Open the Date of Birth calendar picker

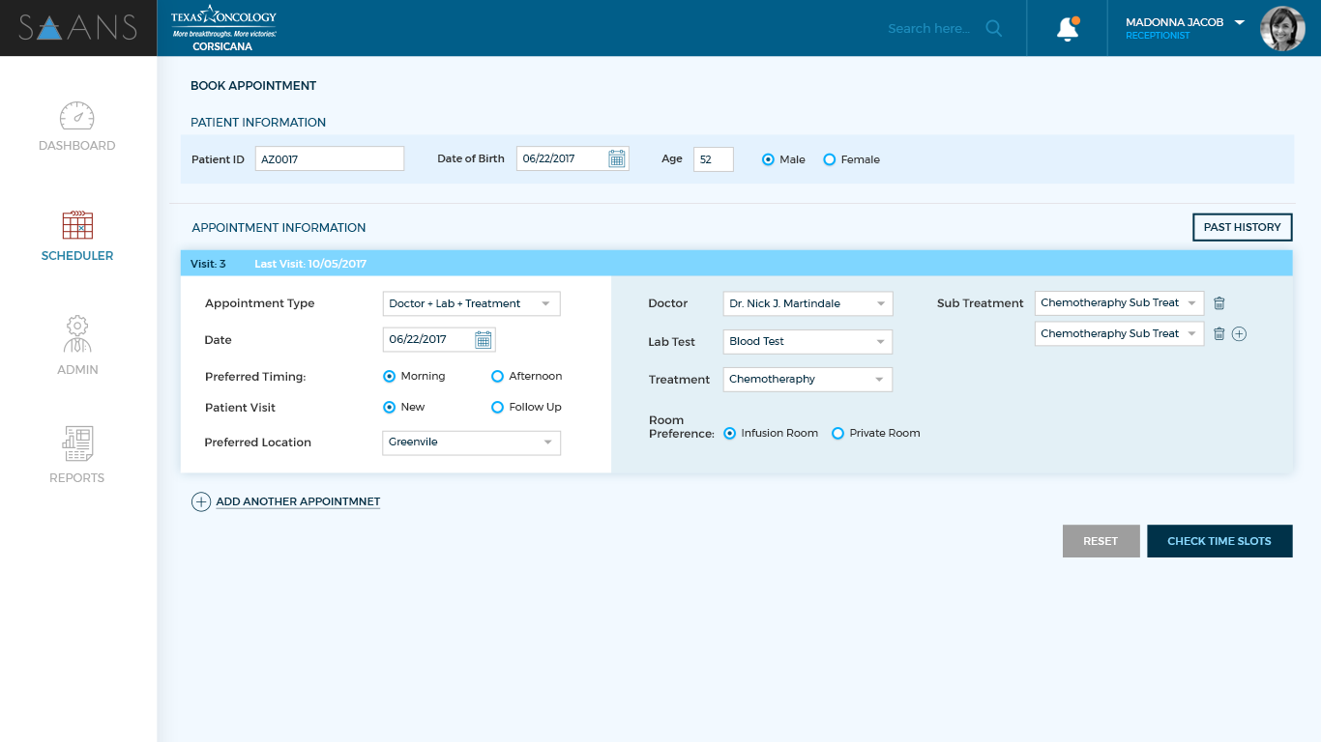[x=616, y=159]
